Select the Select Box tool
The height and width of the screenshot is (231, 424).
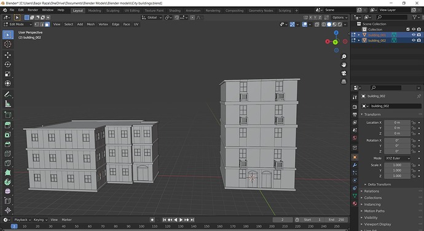(8, 35)
